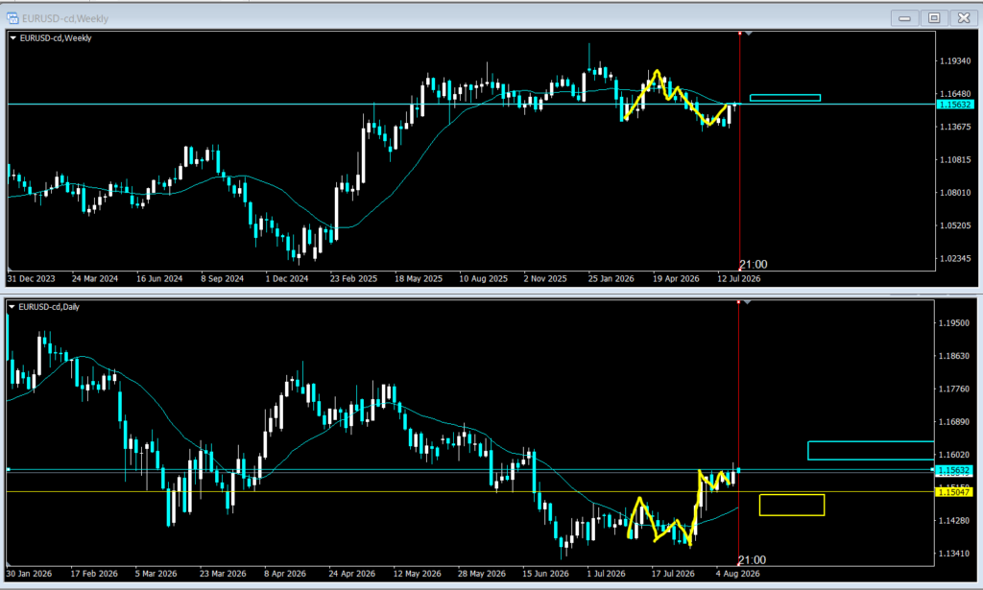Maximize the EURUSD-cd,Weekly chart window
The width and height of the screenshot is (983, 590).
933,18
